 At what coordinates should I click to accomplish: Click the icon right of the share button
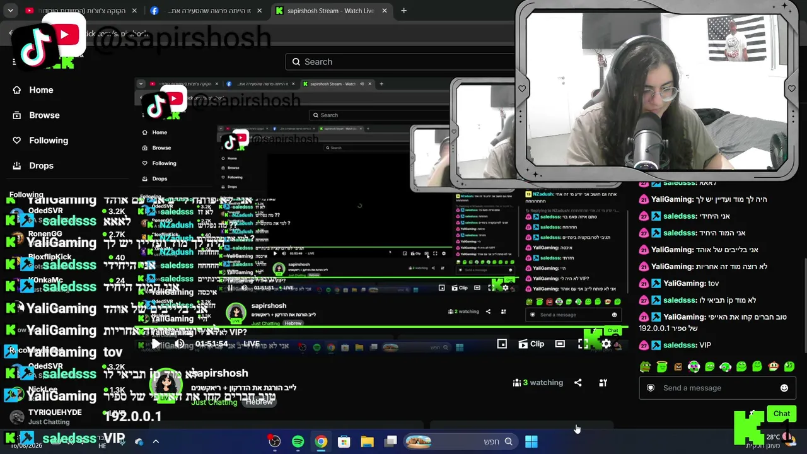[603, 383]
